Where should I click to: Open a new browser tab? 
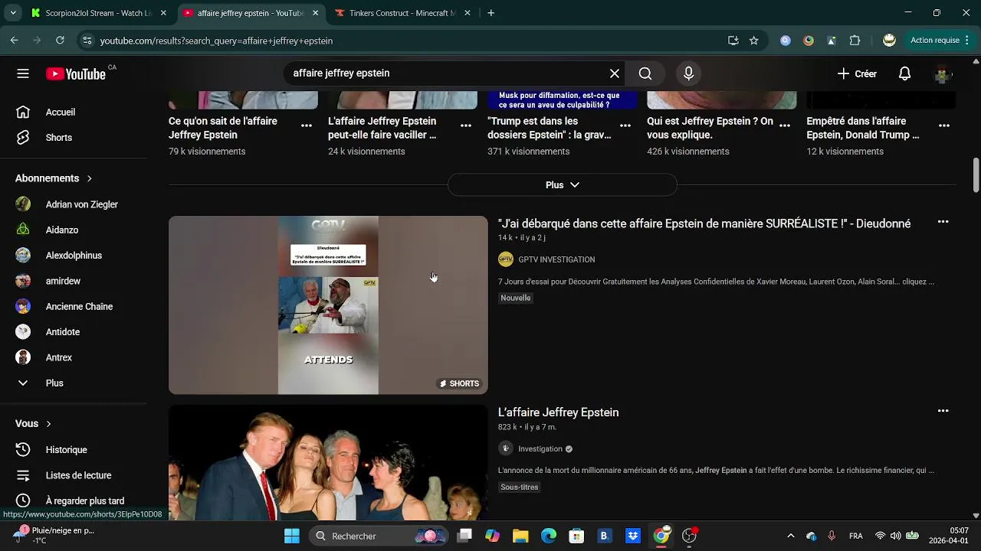(491, 13)
